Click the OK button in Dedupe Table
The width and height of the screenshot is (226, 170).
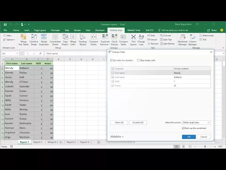click(x=189, y=137)
